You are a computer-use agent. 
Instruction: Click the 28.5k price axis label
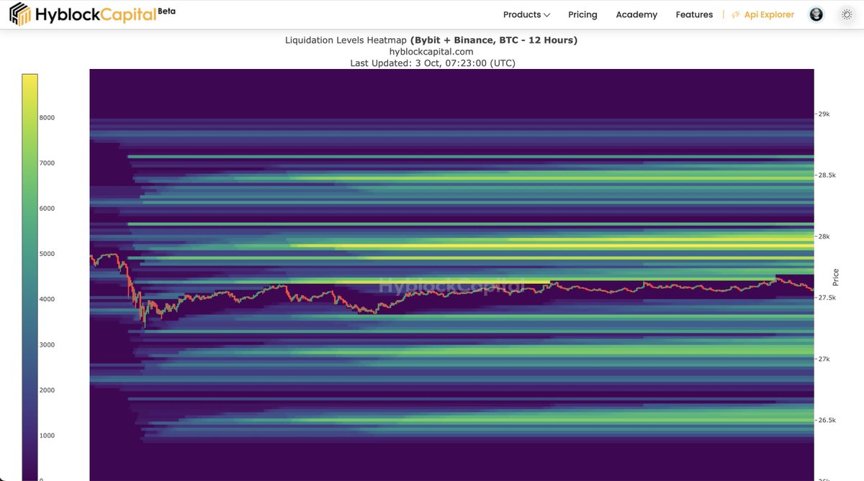tap(827, 175)
